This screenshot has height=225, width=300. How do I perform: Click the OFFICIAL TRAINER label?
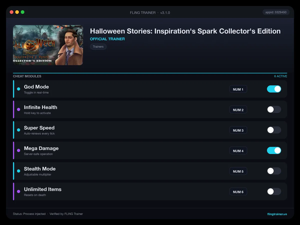point(107,39)
